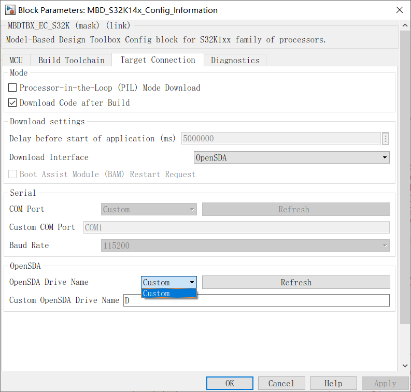Click the Simulink block icon in title bar
The height and width of the screenshot is (392, 411).
(x=9, y=10)
